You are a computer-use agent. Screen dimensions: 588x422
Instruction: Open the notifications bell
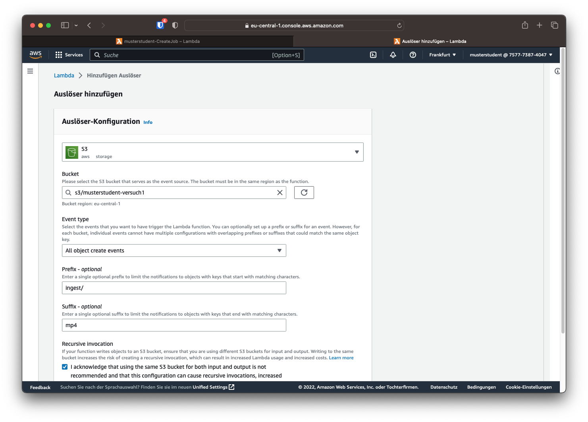393,55
